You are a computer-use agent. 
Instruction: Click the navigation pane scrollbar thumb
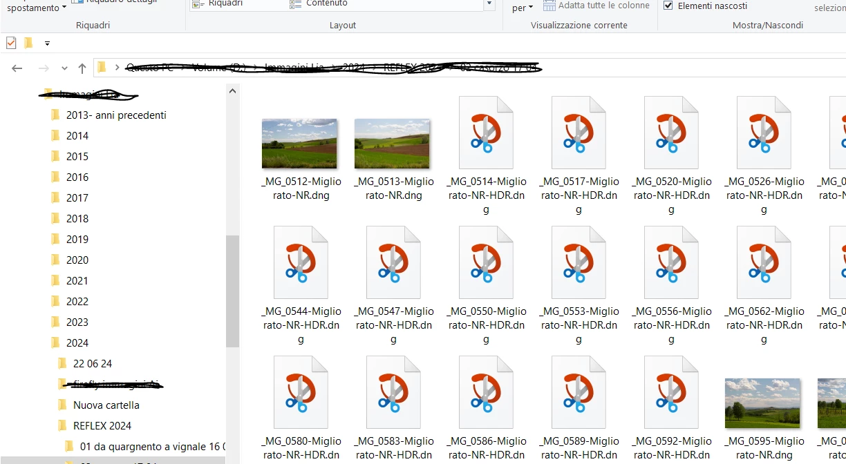[232, 291]
